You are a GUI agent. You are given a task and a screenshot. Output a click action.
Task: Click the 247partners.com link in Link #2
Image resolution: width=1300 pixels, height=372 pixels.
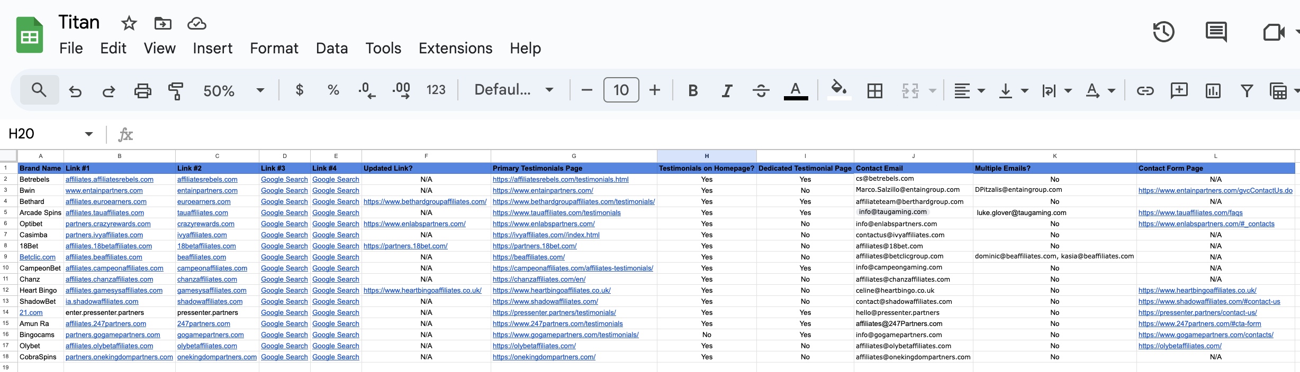point(204,324)
